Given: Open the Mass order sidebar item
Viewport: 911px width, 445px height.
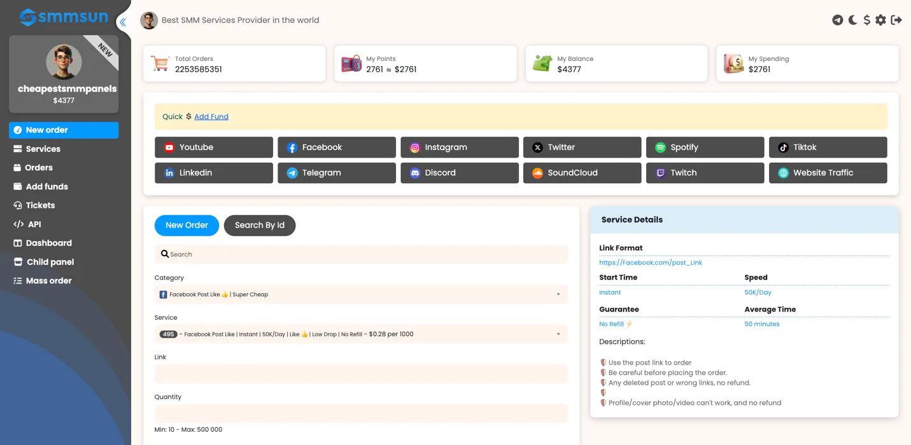Looking at the screenshot, I should (x=64, y=280).
